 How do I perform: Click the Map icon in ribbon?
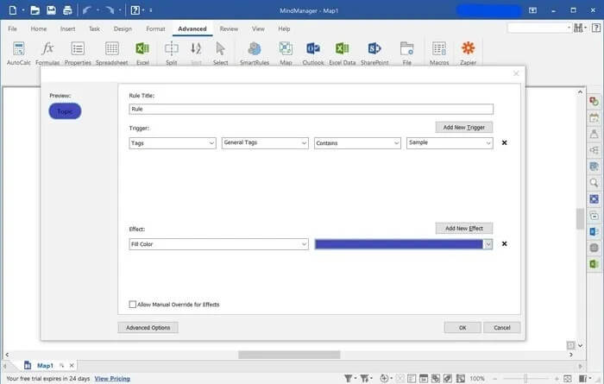coord(286,54)
